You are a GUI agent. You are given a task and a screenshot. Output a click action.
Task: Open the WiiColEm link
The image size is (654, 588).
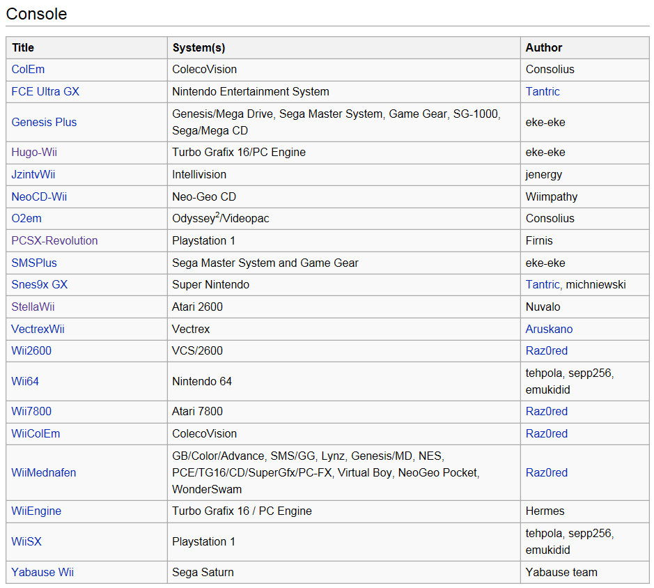[36, 433]
